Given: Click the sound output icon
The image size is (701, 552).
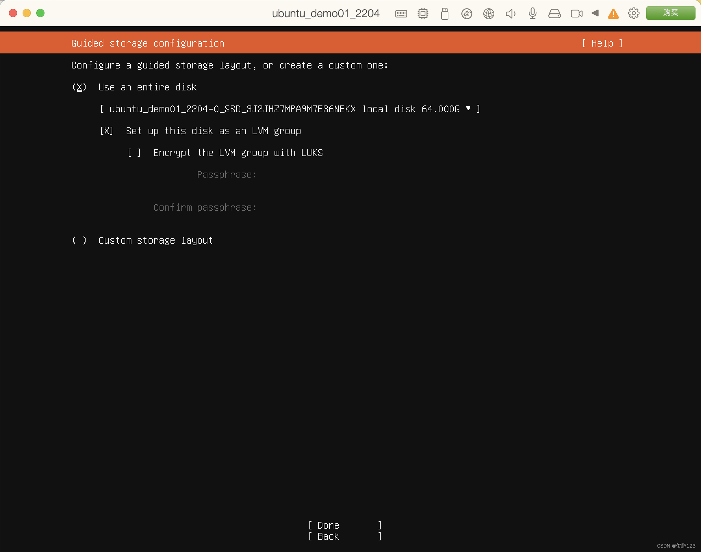Looking at the screenshot, I should coord(510,13).
